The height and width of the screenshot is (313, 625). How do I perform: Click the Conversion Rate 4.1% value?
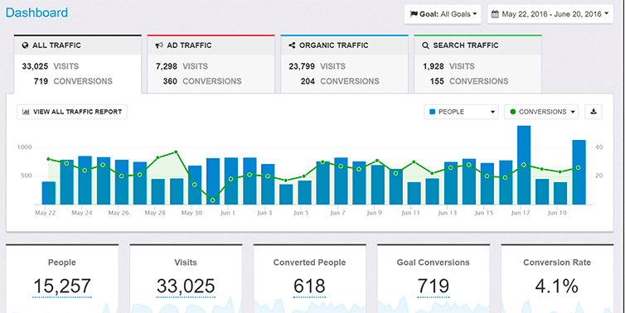(x=557, y=286)
